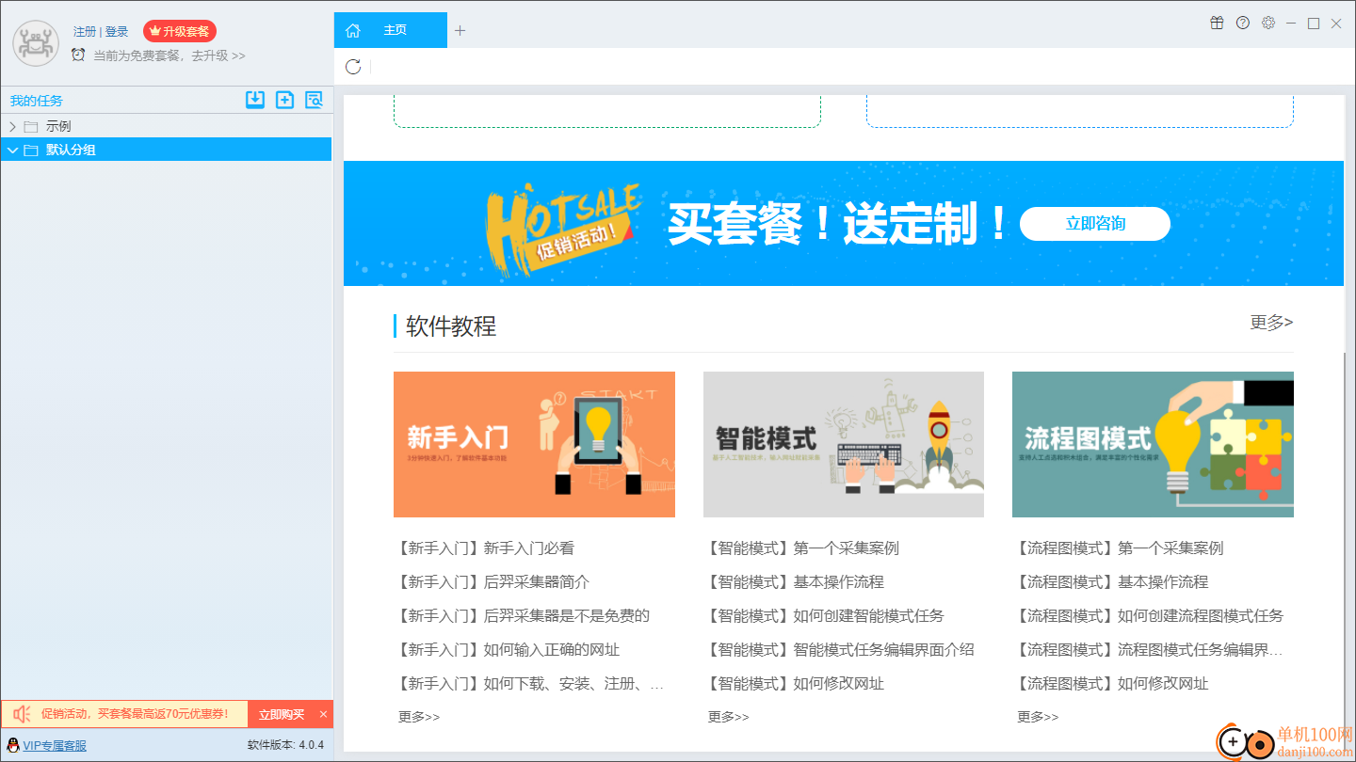Viewport: 1356px width, 762px height.
Task: Click the 升级套餐 button
Action: tap(180, 31)
